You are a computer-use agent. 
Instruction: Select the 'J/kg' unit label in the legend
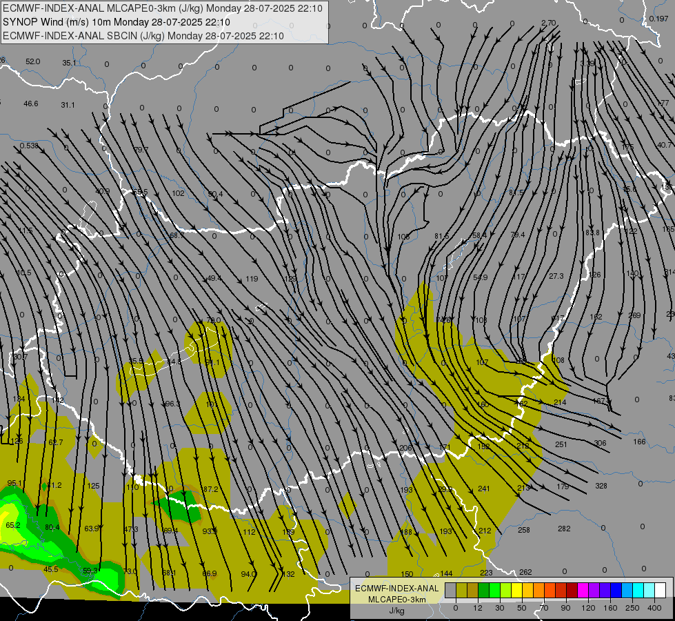pyautogui.click(x=397, y=611)
